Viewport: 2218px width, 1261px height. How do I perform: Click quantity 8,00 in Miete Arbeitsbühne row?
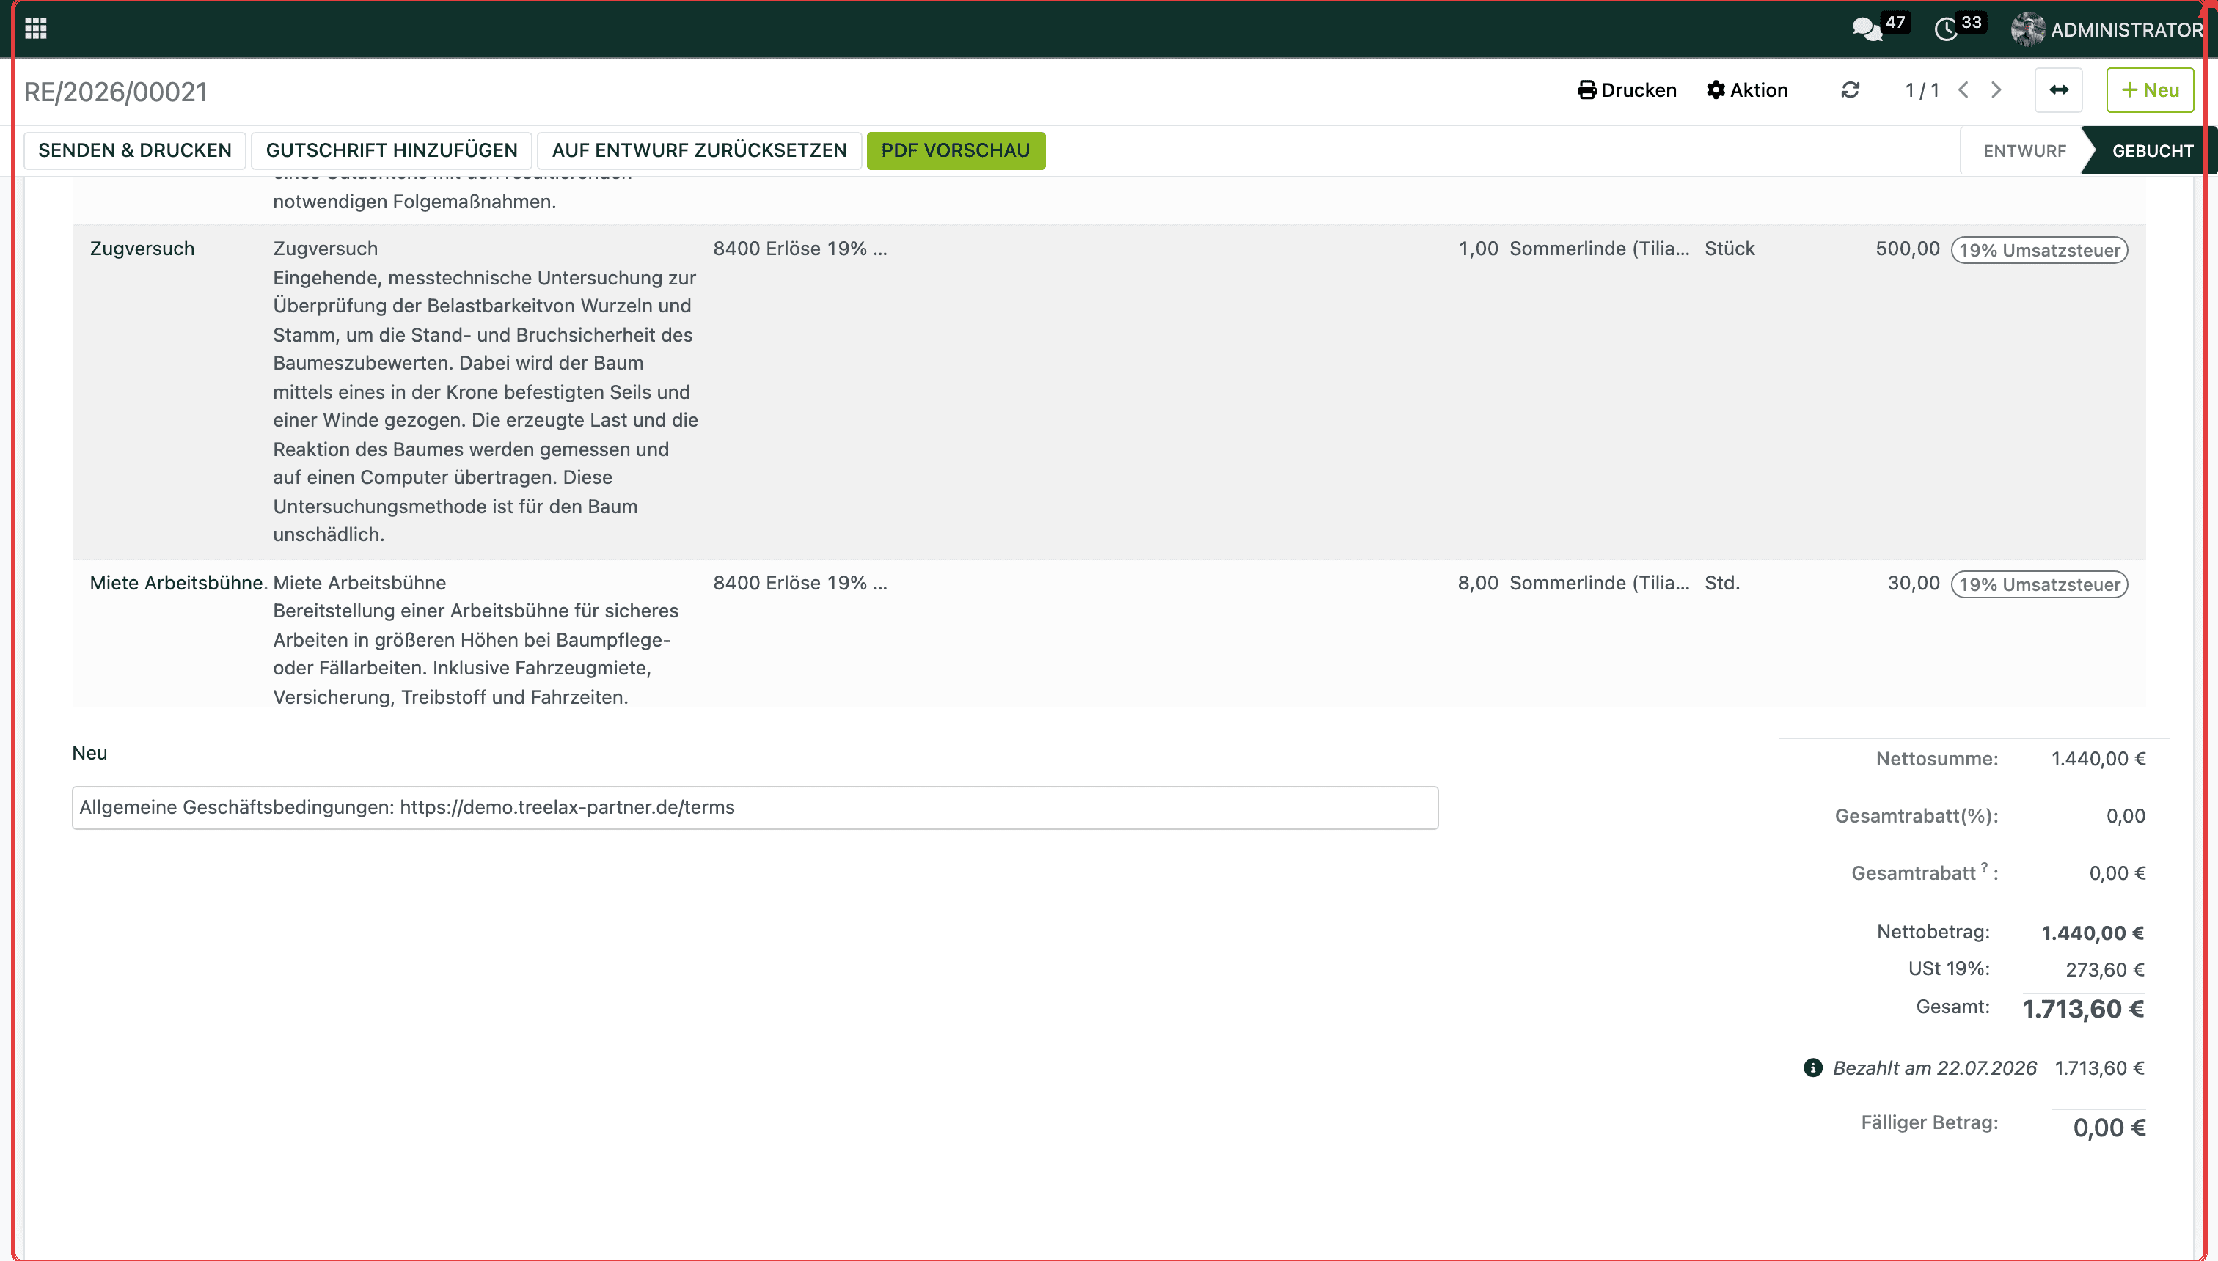tap(1477, 583)
